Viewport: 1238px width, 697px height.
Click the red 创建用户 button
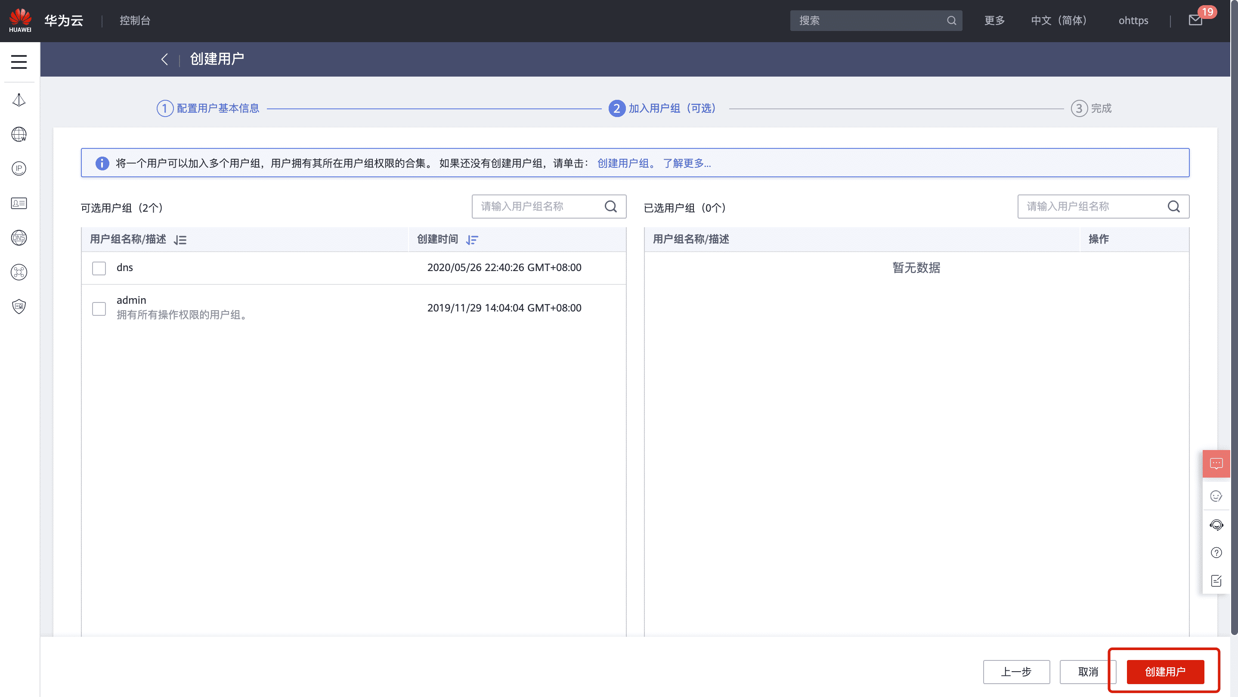click(x=1165, y=672)
